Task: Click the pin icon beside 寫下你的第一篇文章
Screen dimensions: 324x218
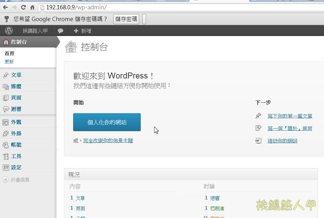Action: tap(258, 116)
